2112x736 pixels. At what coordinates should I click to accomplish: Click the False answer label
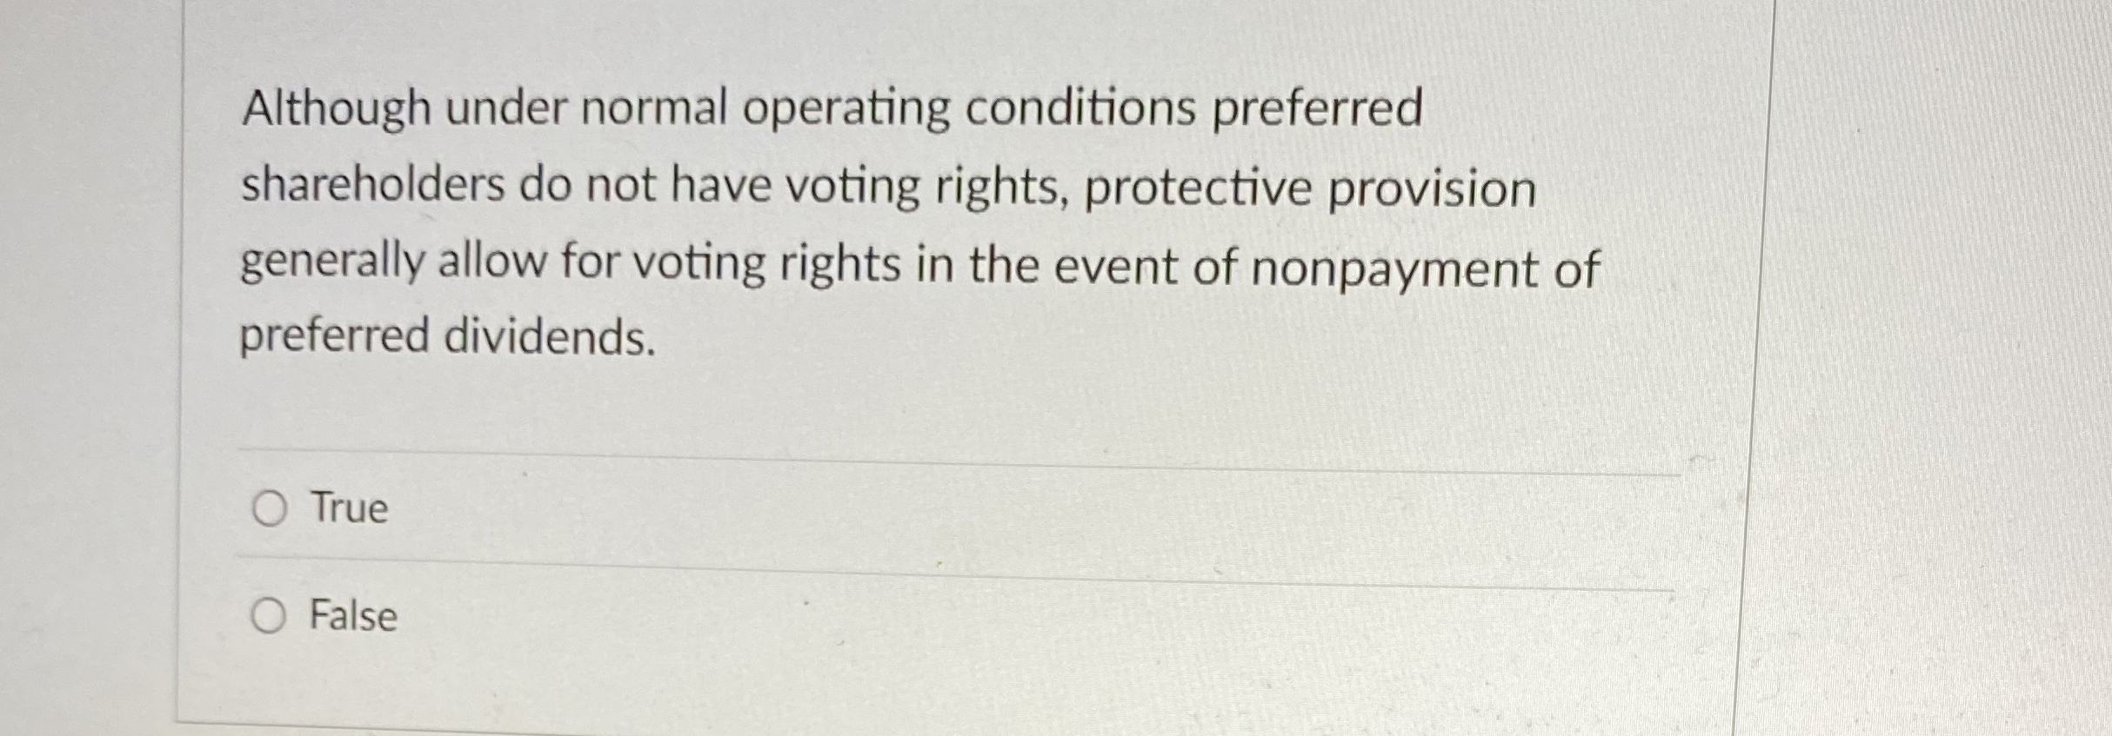pyautogui.click(x=351, y=618)
